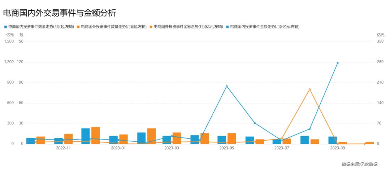Click the blue bar for 2023-05
Image resolution: width=390 pixels, height=172 pixels.
222,140
